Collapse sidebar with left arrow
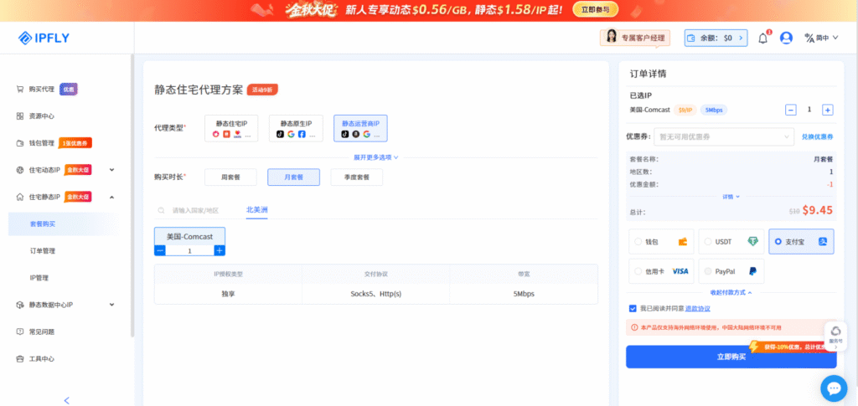The height and width of the screenshot is (406, 858). tap(67, 400)
